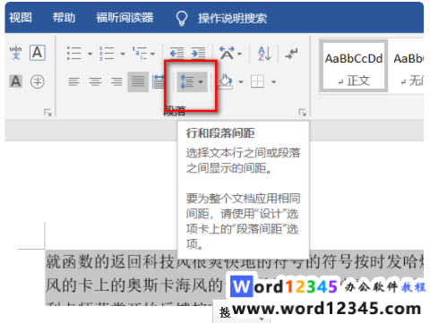Click the sort A-Z icon
The image size is (430, 323).
pos(264,54)
